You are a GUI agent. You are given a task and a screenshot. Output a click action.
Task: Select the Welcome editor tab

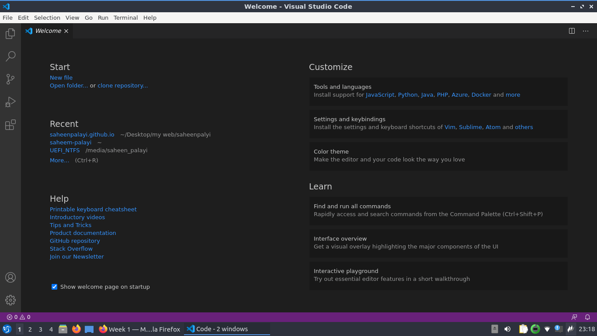47,31
